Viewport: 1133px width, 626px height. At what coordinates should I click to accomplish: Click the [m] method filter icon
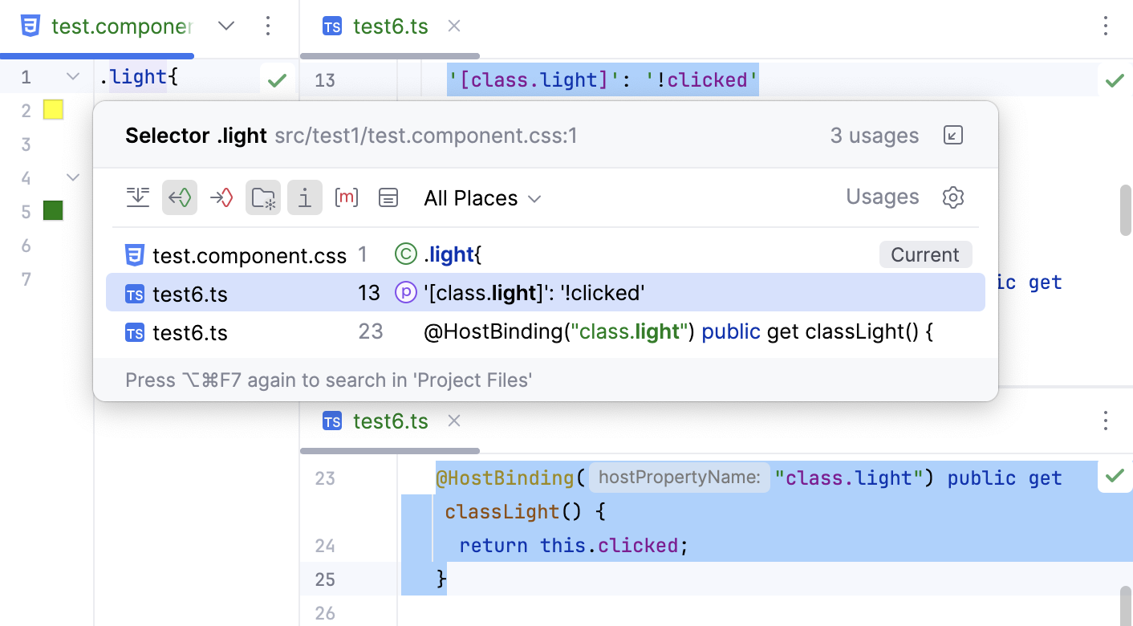(x=347, y=197)
